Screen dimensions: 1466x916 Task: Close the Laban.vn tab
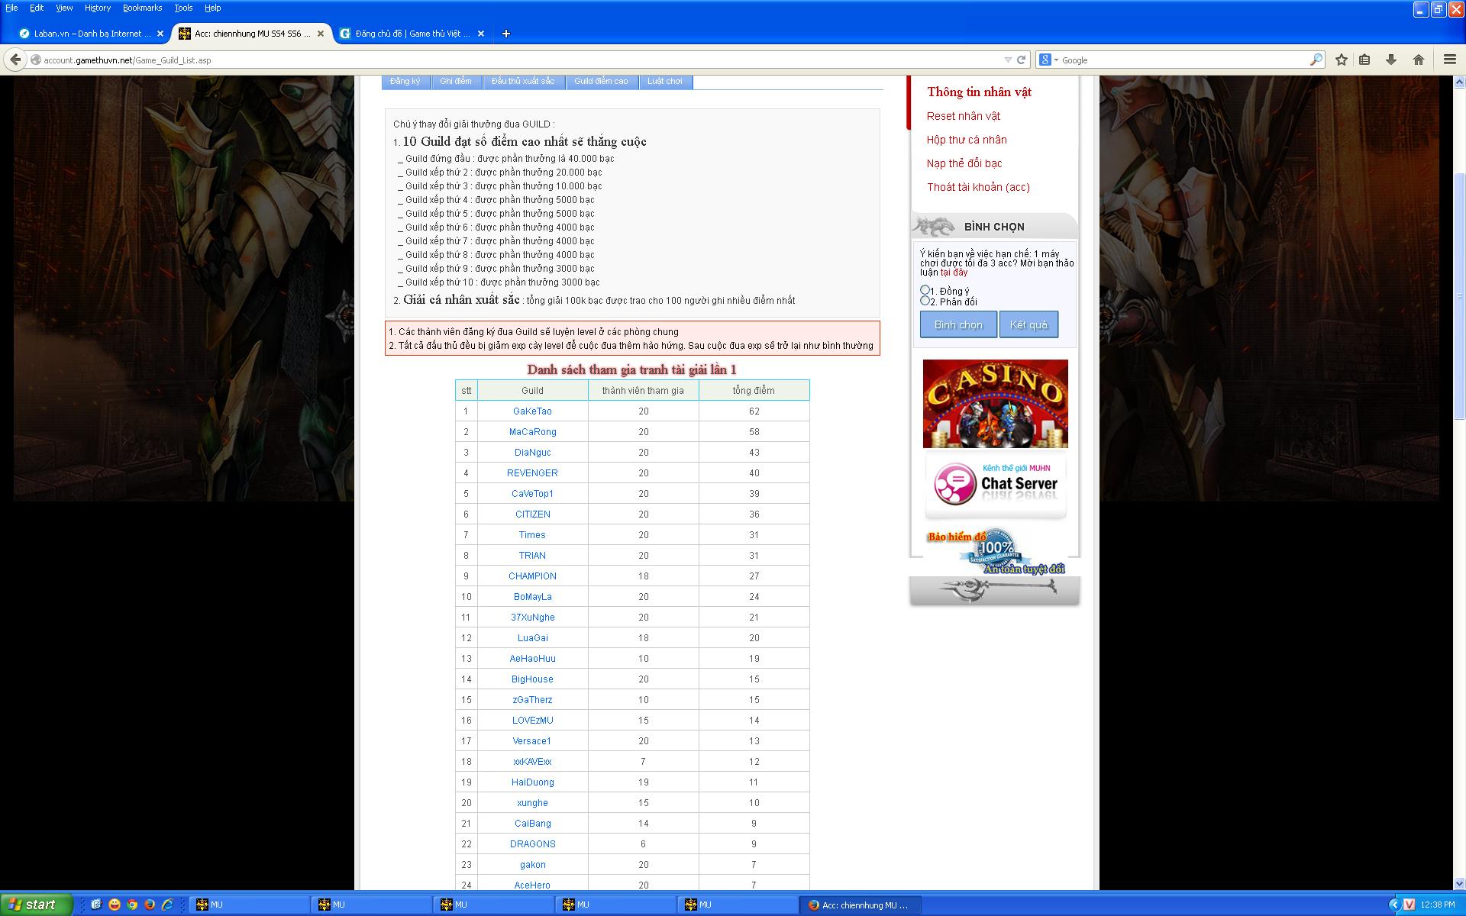click(x=160, y=34)
